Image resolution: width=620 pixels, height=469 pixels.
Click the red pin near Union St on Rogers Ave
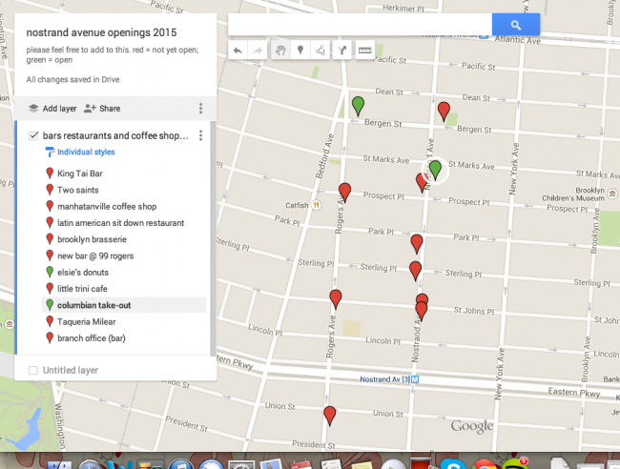[330, 416]
